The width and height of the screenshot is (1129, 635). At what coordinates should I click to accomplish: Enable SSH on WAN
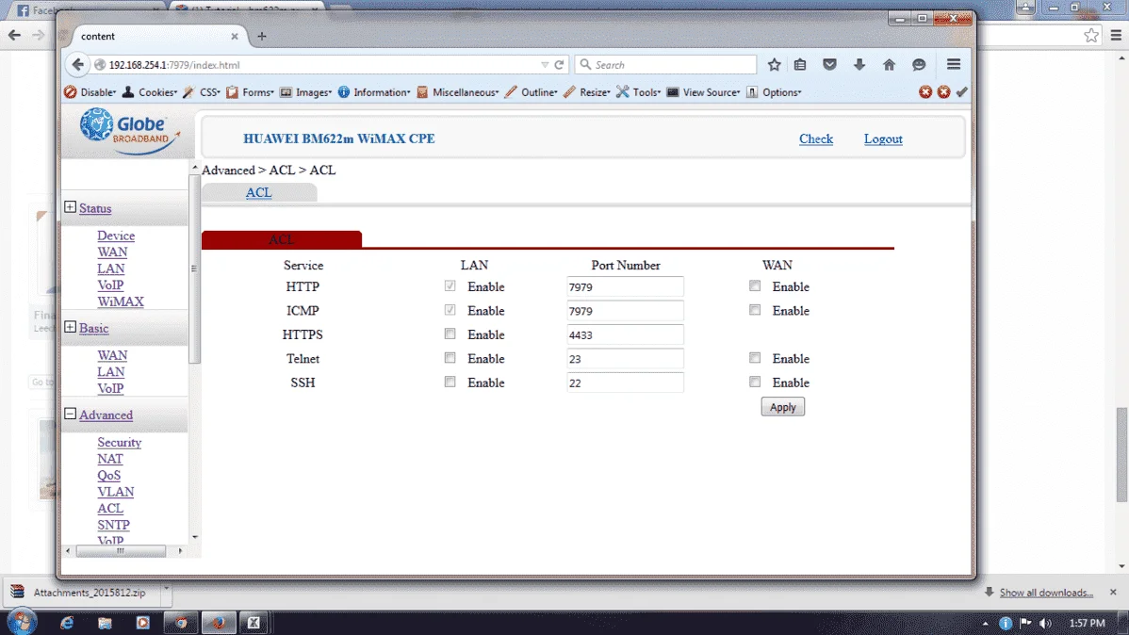click(x=755, y=382)
